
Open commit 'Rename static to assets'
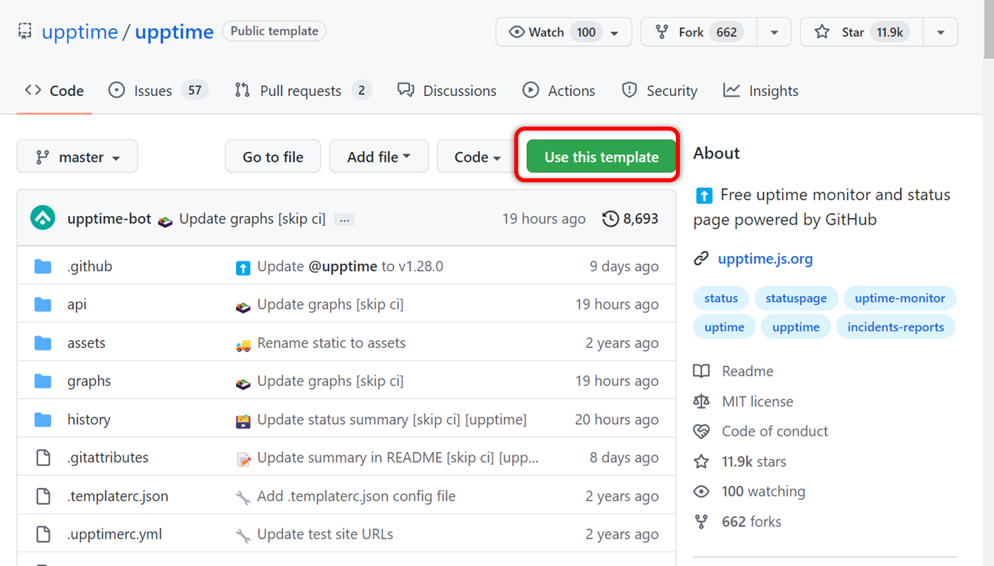(x=331, y=343)
